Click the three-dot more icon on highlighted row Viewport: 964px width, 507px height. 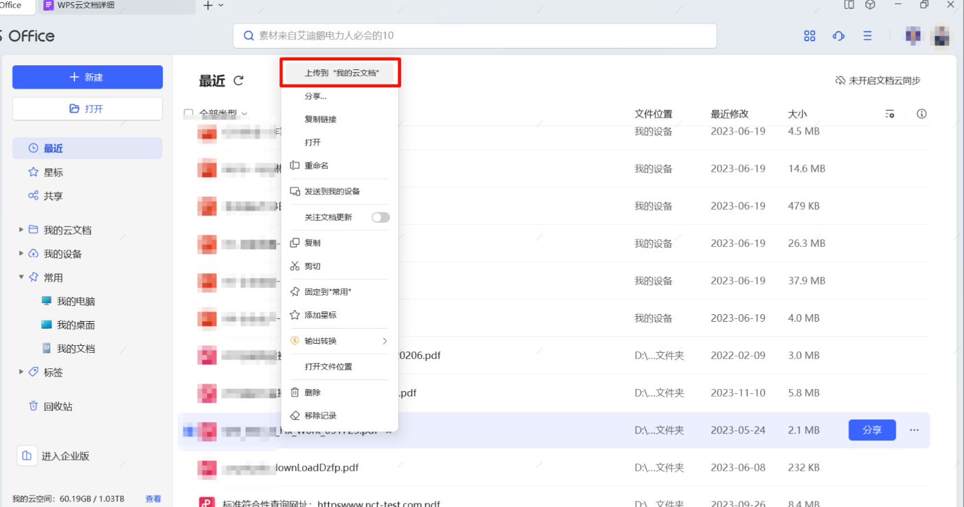[x=914, y=430]
